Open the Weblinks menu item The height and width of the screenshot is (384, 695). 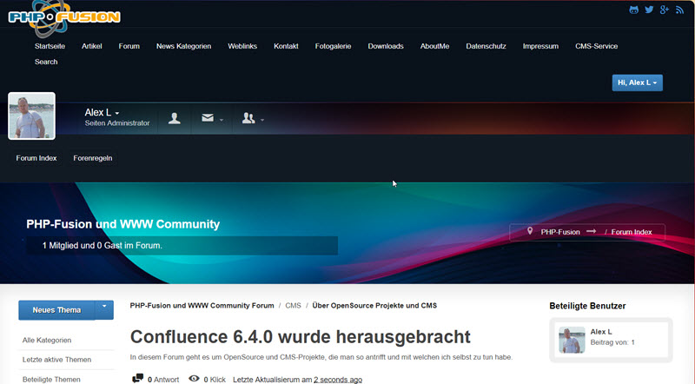pyautogui.click(x=242, y=46)
